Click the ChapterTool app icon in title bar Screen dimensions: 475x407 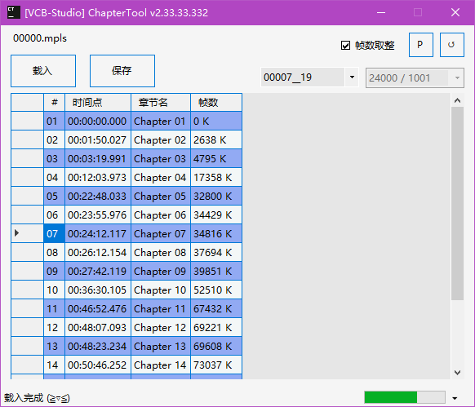pyautogui.click(x=13, y=12)
